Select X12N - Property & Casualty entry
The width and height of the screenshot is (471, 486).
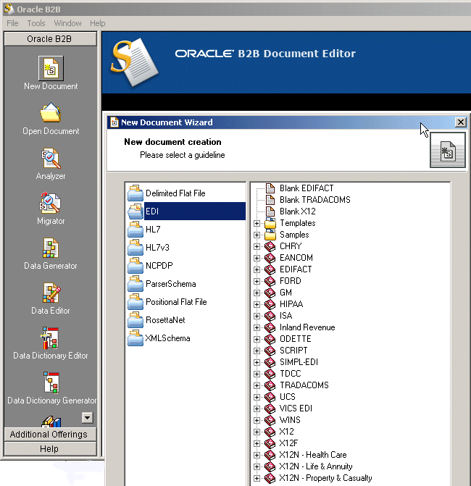[x=325, y=478]
